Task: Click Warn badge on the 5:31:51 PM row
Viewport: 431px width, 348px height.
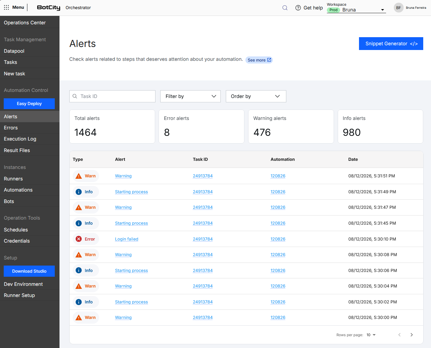Action: tap(86, 176)
